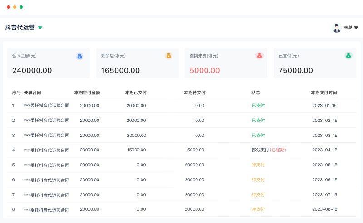Click the date 2023-02-15
The width and height of the screenshot is (363, 223).
(324, 121)
